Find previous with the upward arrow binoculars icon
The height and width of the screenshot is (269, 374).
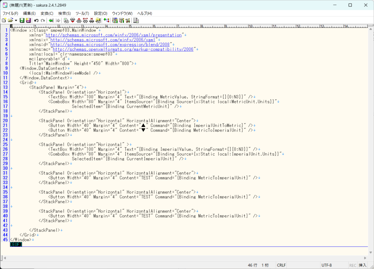[79, 20]
